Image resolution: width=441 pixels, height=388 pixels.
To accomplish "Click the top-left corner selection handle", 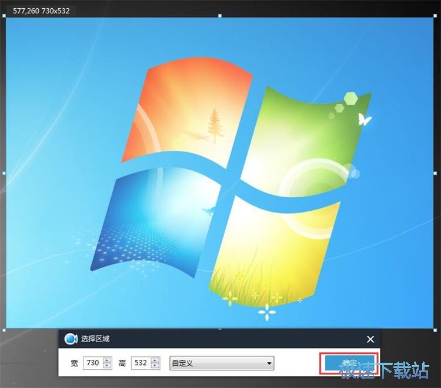I will (x=4, y=16).
